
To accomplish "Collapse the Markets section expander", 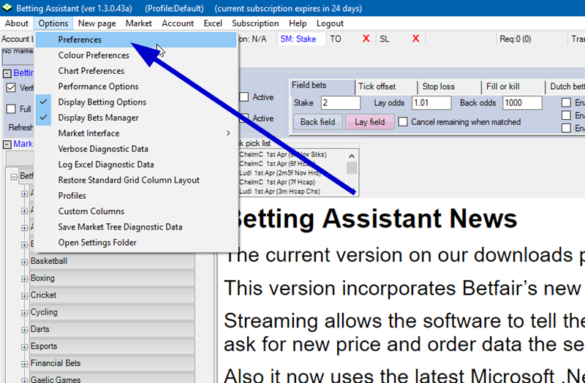I will [x=7, y=144].
